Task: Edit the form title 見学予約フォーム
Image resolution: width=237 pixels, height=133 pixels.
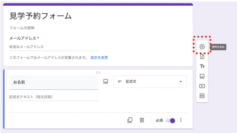Action: [x=41, y=16]
